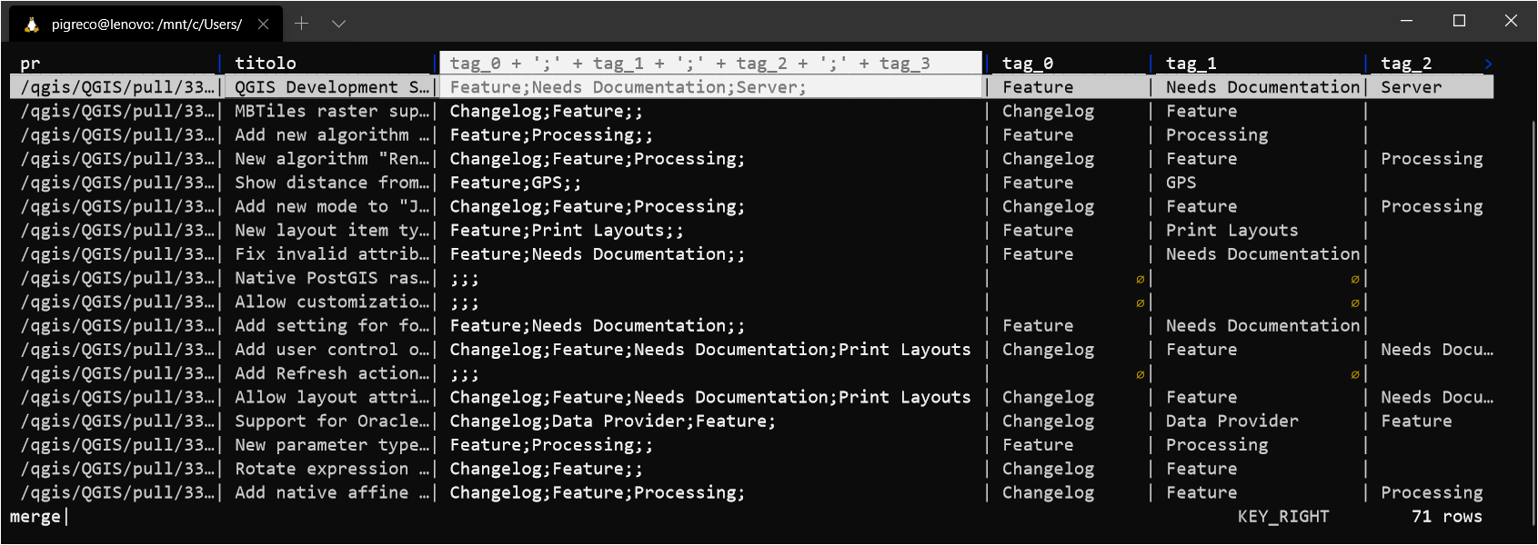Minimize the terminal window

tap(1407, 21)
